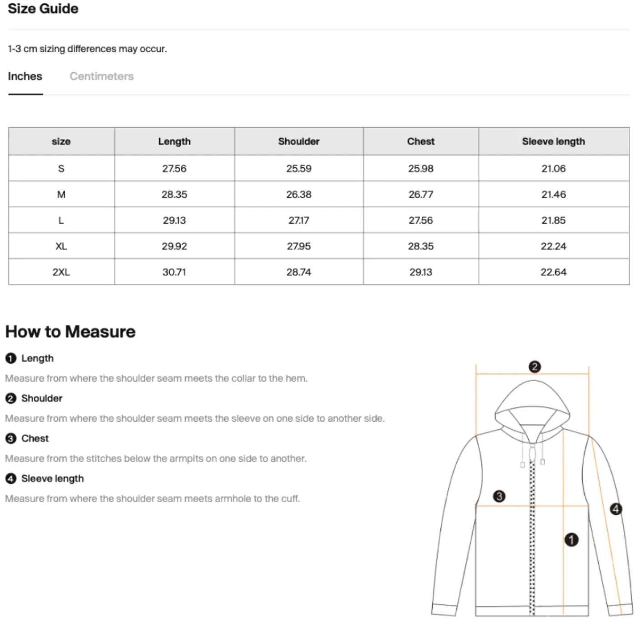This screenshot has width=637, height=624.
Task: Click the Shoulder column header
Action: point(298,141)
